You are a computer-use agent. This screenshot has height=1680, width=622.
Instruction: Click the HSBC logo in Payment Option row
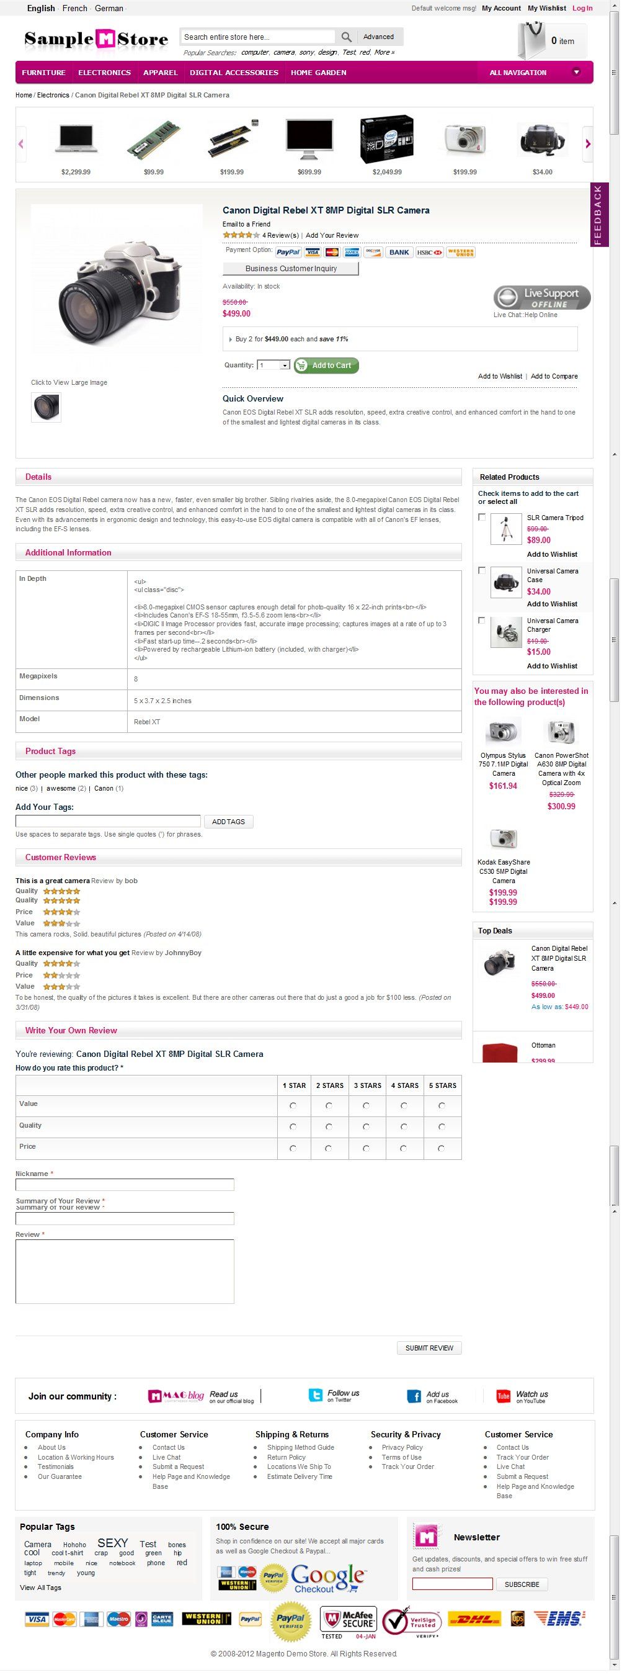430,253
